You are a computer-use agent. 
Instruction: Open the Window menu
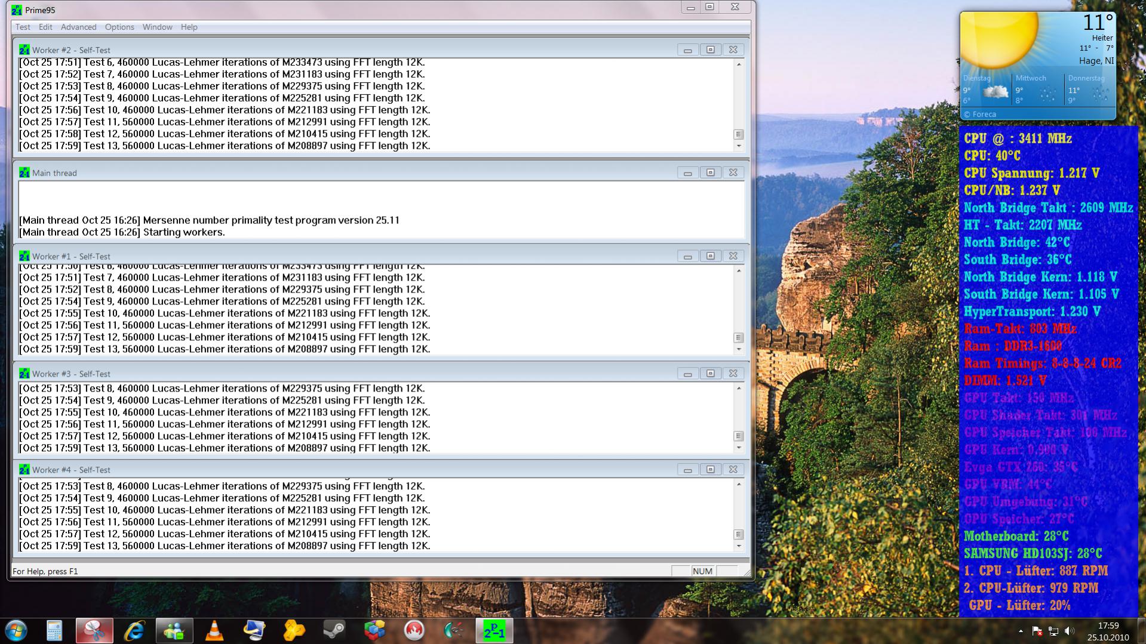pyautogui.click(x=157, y=27)
